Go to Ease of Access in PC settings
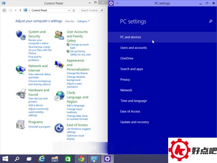The image size is (217, 163). tap(130, 112)
